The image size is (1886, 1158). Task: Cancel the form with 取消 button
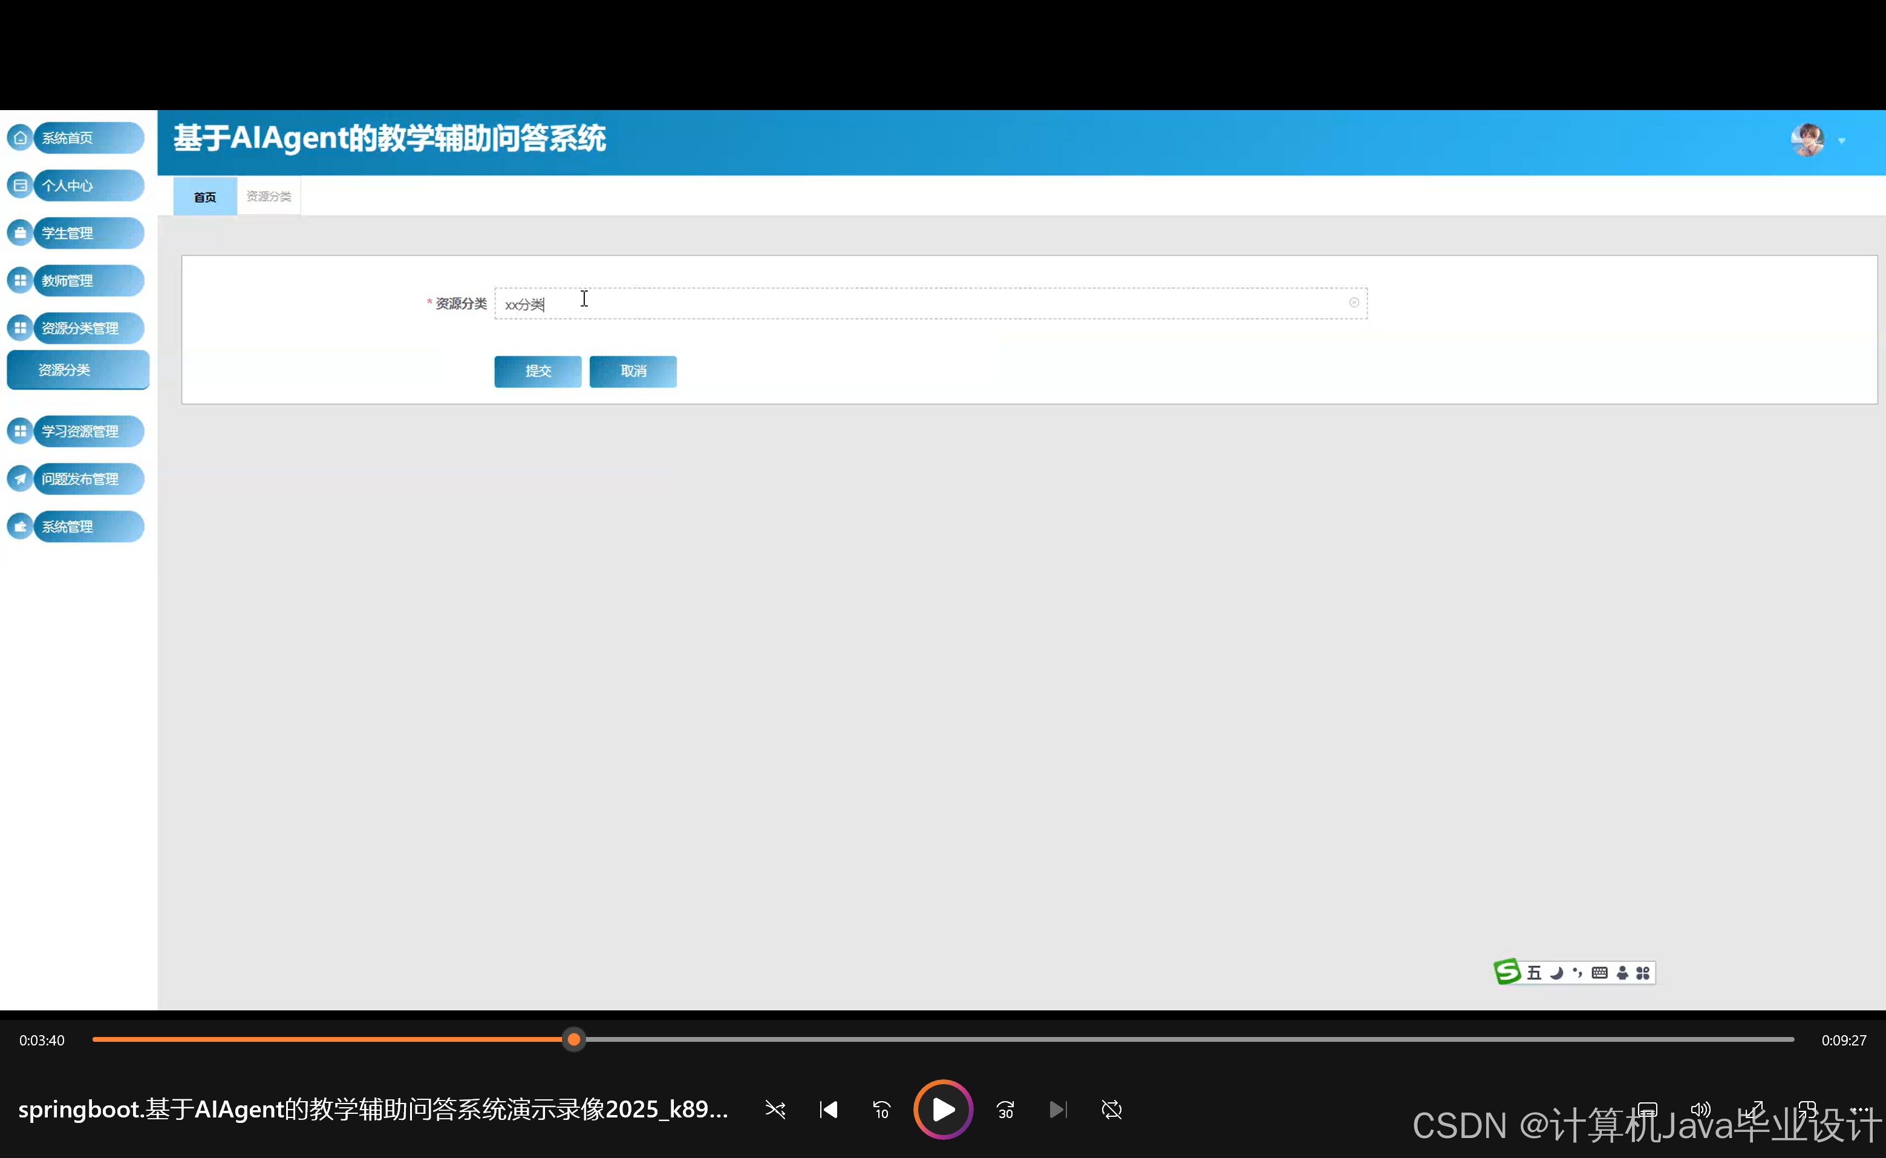click(633, 371)
